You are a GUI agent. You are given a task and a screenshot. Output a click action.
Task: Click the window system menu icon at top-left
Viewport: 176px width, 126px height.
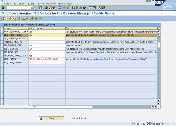click(2, 1)
